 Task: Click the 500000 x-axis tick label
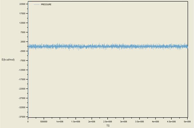[x=44, y=121]
